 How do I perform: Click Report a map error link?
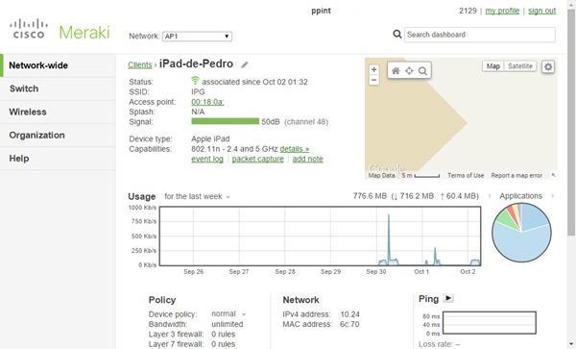pos(516,175)
